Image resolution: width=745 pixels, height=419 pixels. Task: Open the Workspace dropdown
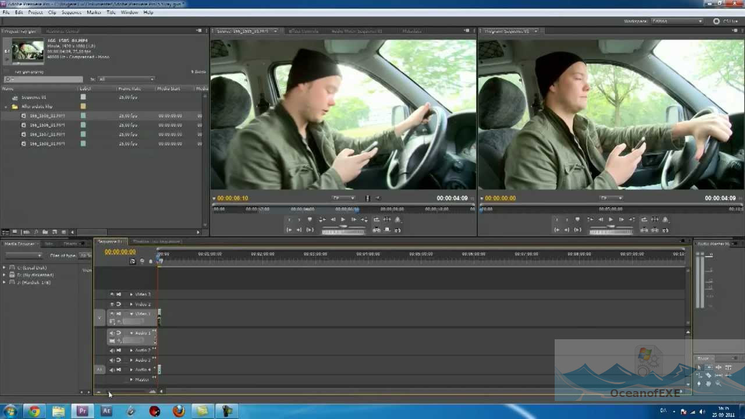pyautogui.click(x=677, y=21)
